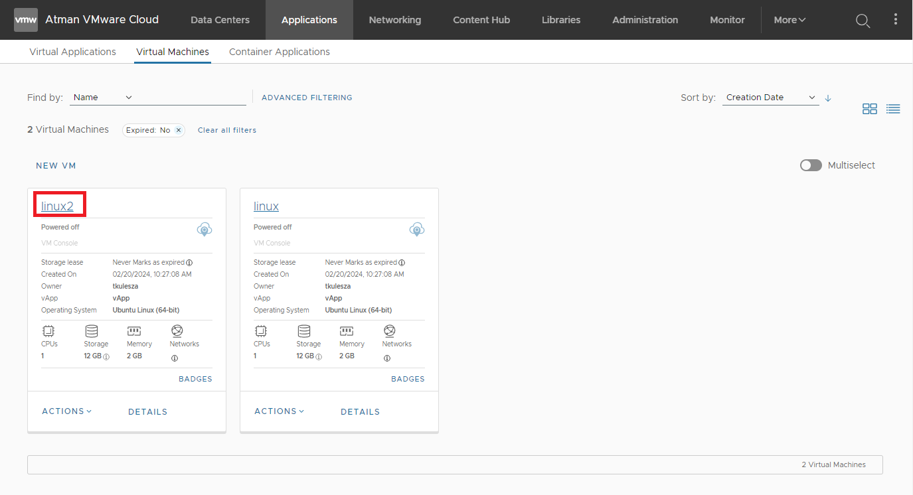Click the linux VM Networks icon

390,330
